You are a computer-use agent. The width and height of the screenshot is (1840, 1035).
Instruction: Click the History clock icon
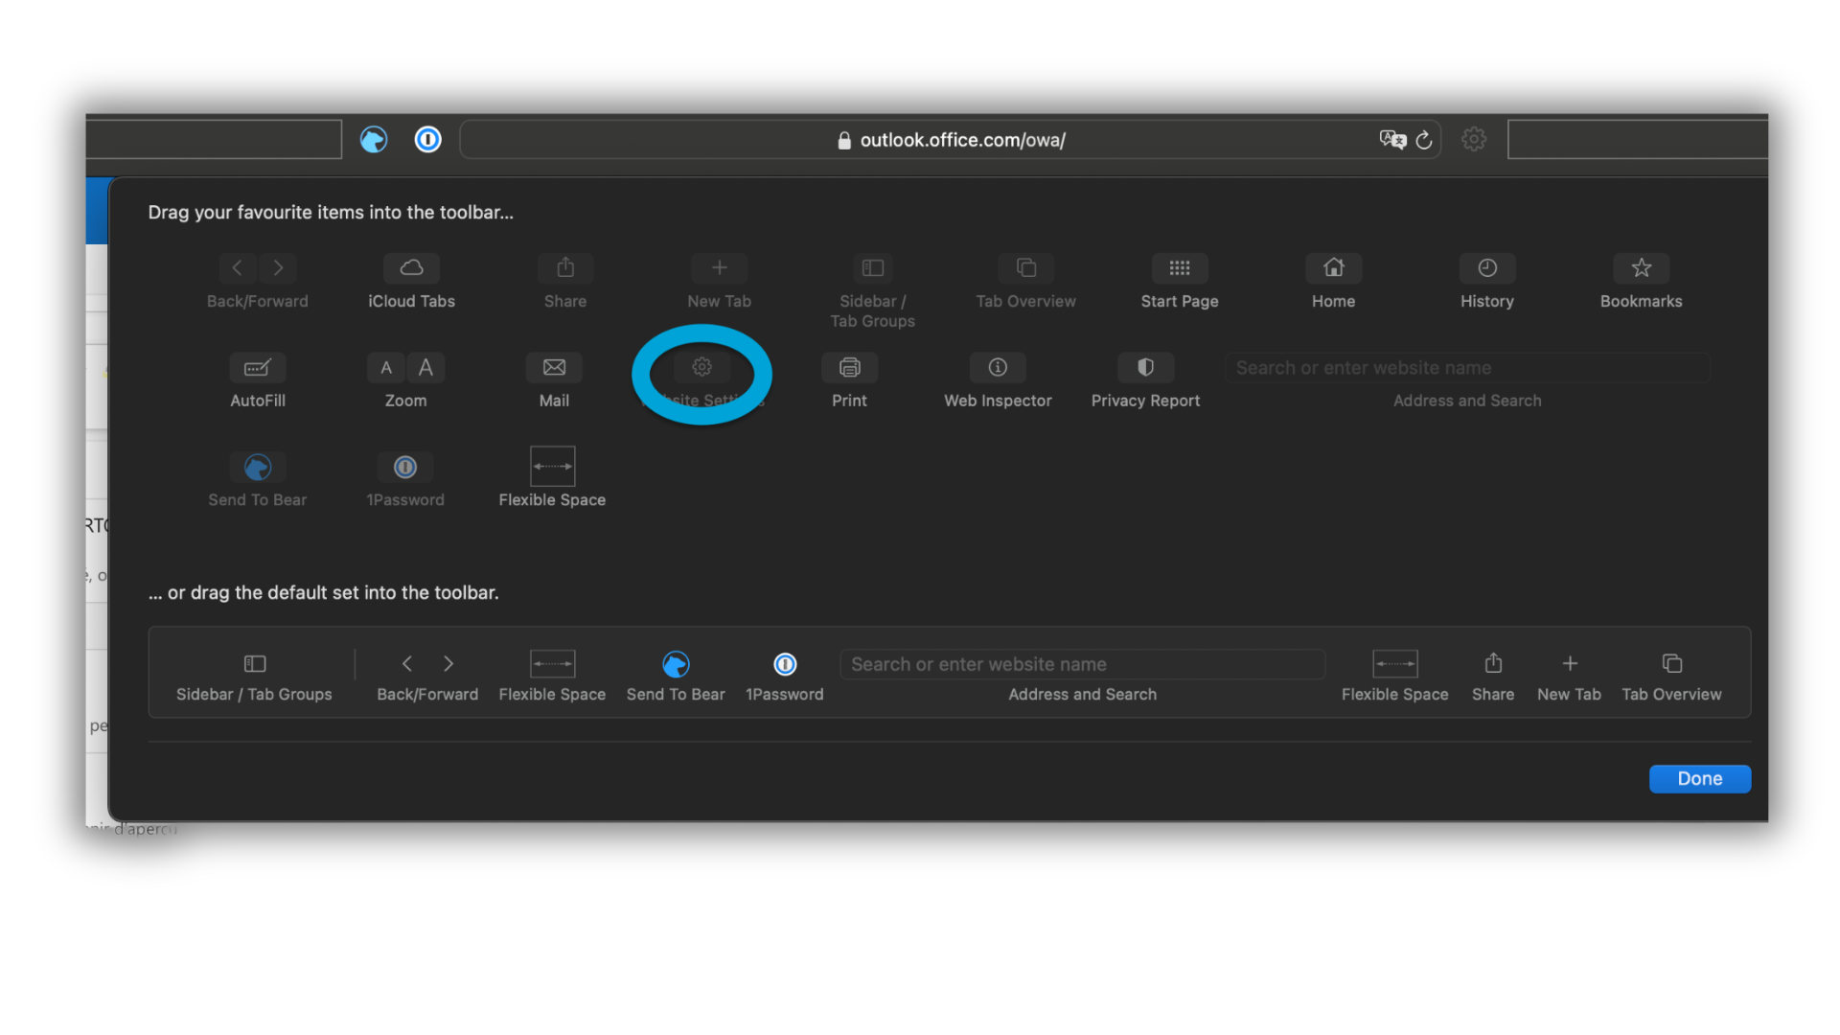pyautogui.click(x=1486, y=268)
